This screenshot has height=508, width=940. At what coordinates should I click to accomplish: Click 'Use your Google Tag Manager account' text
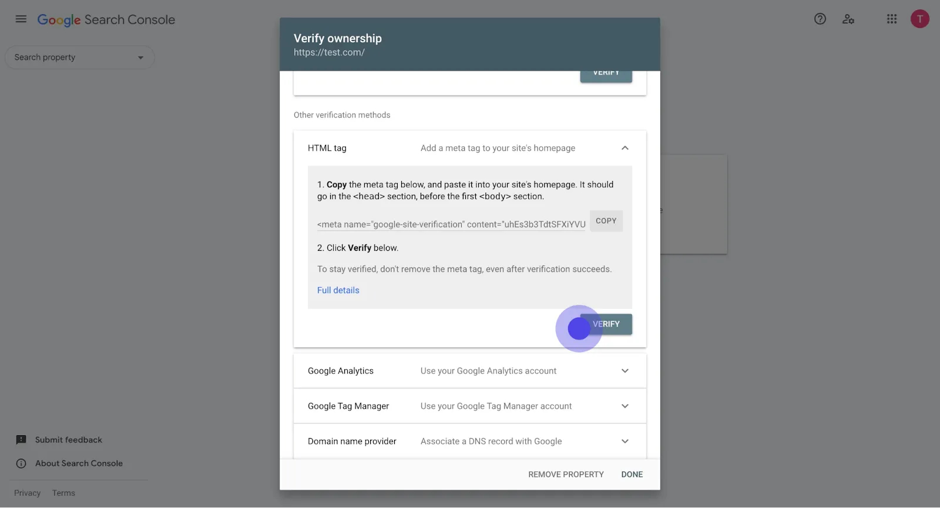[496, 406]
